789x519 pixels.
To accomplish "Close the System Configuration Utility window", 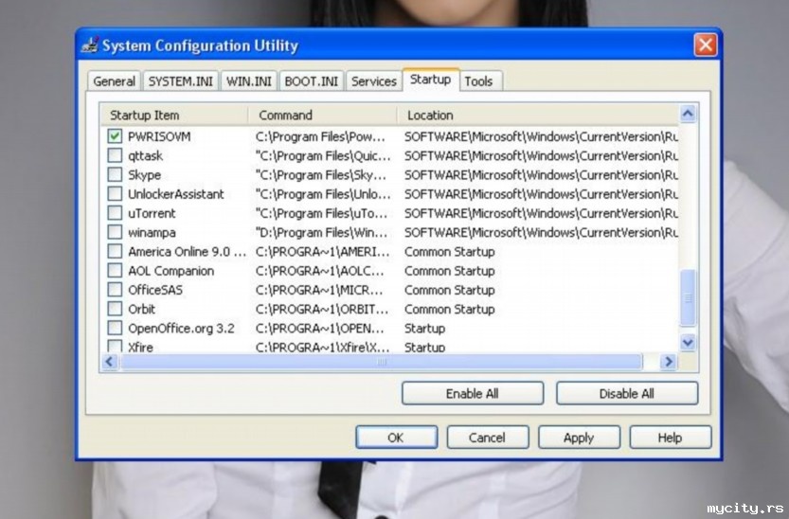I will pyautogui.click(x=705, y=45).
